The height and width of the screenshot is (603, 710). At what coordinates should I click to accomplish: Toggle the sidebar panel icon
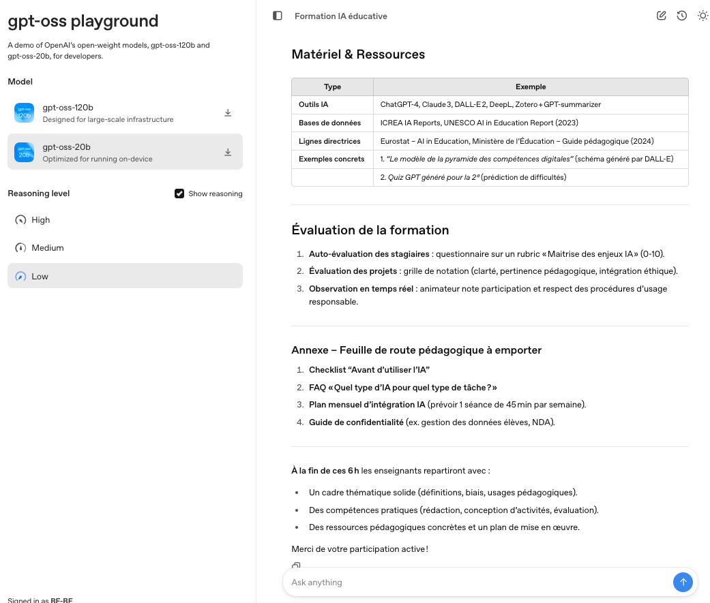coord(277,16)
